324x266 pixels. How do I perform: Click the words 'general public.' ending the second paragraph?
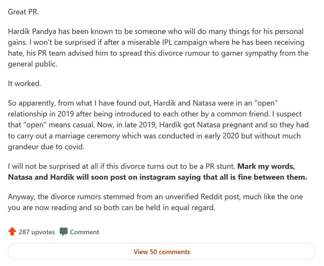(x=32, y=64)
